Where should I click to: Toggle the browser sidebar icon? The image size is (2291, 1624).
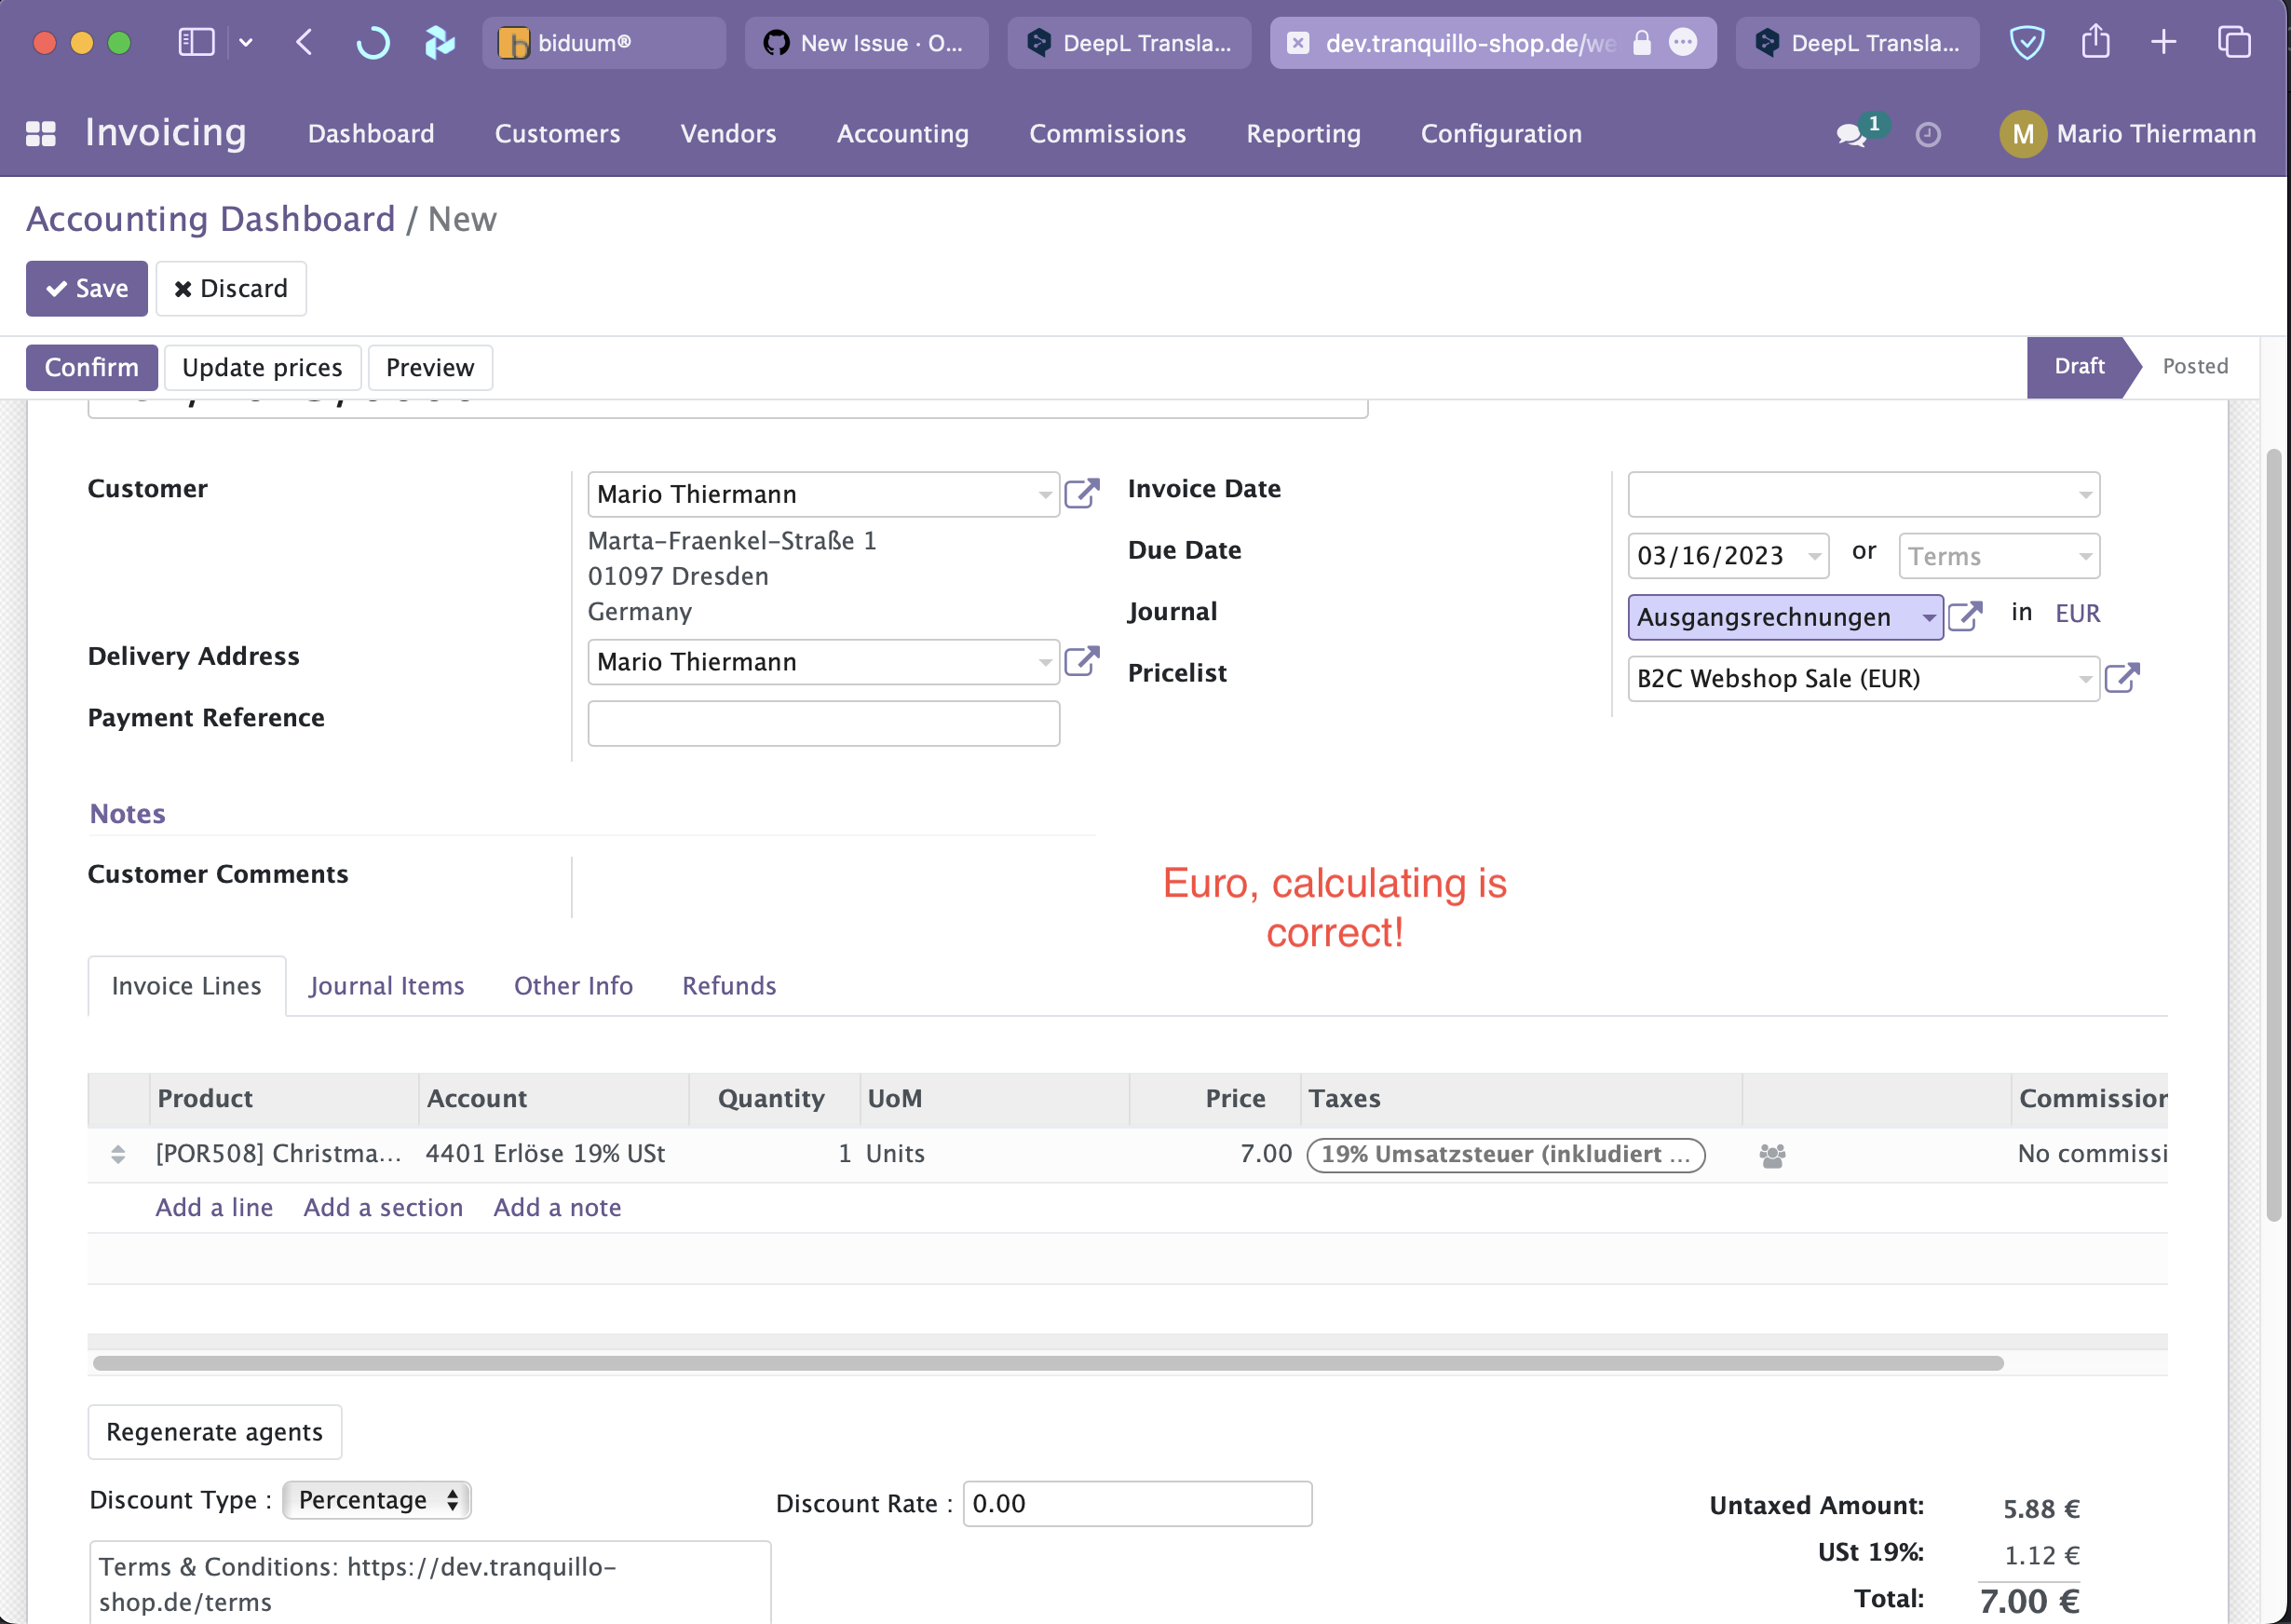196,42
